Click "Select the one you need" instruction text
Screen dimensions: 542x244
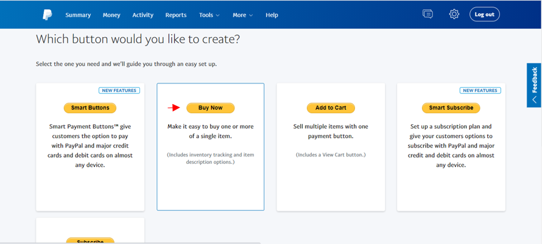(127, 64)
